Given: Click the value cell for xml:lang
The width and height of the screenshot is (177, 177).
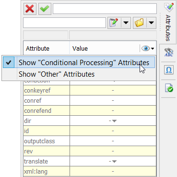Looking at the screenshot, I should click(113, 171).
